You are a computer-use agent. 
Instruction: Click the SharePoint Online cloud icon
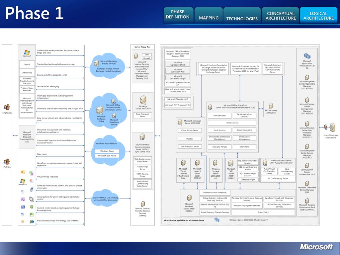[x=114, y=116]
